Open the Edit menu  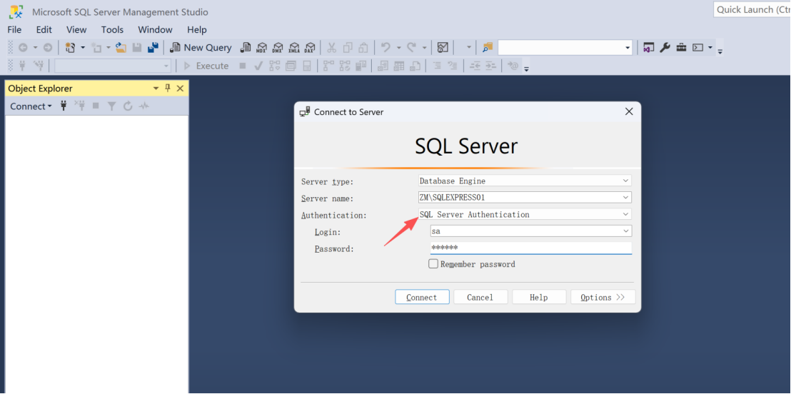click(x=44, y=30)
